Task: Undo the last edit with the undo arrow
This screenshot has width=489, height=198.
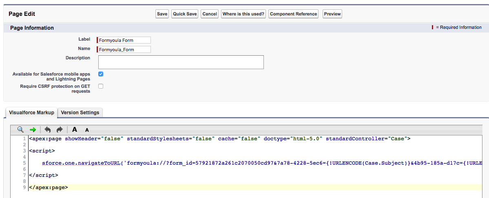Action: click(47, 129)
